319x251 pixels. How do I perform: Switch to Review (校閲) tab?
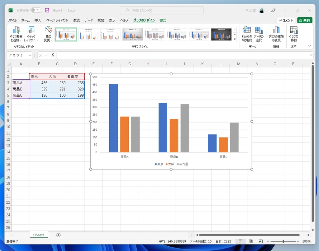coord(101,20)
